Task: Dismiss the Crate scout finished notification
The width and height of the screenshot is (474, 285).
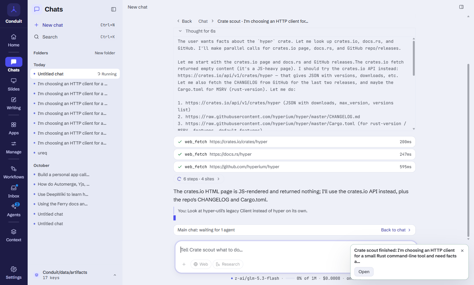Action: point(462,251)
